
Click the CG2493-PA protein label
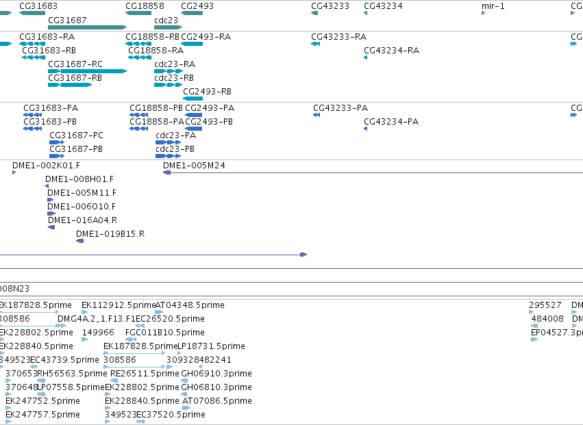pyautogui.click(x=210, y=108)
